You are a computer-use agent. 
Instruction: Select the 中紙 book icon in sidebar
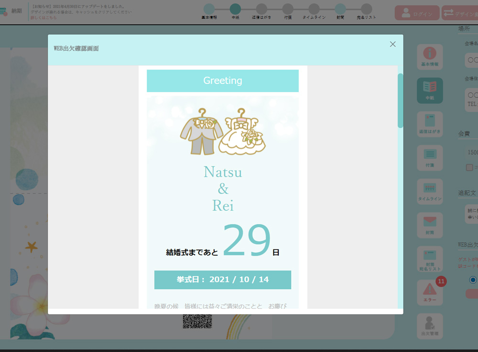point(430,90)
